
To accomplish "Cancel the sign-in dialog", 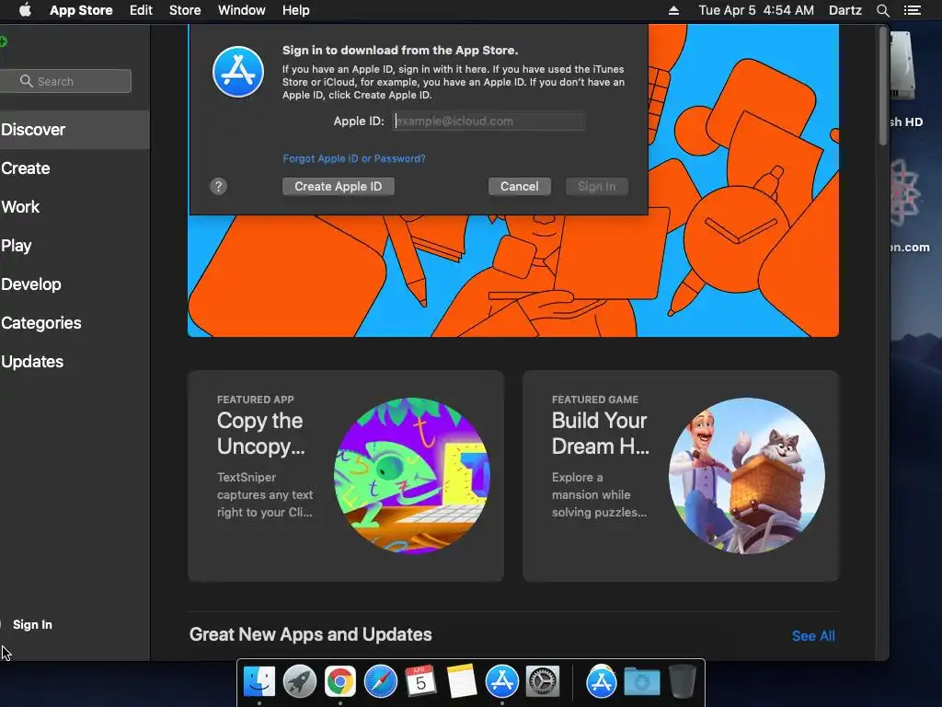I will (520, 186).
